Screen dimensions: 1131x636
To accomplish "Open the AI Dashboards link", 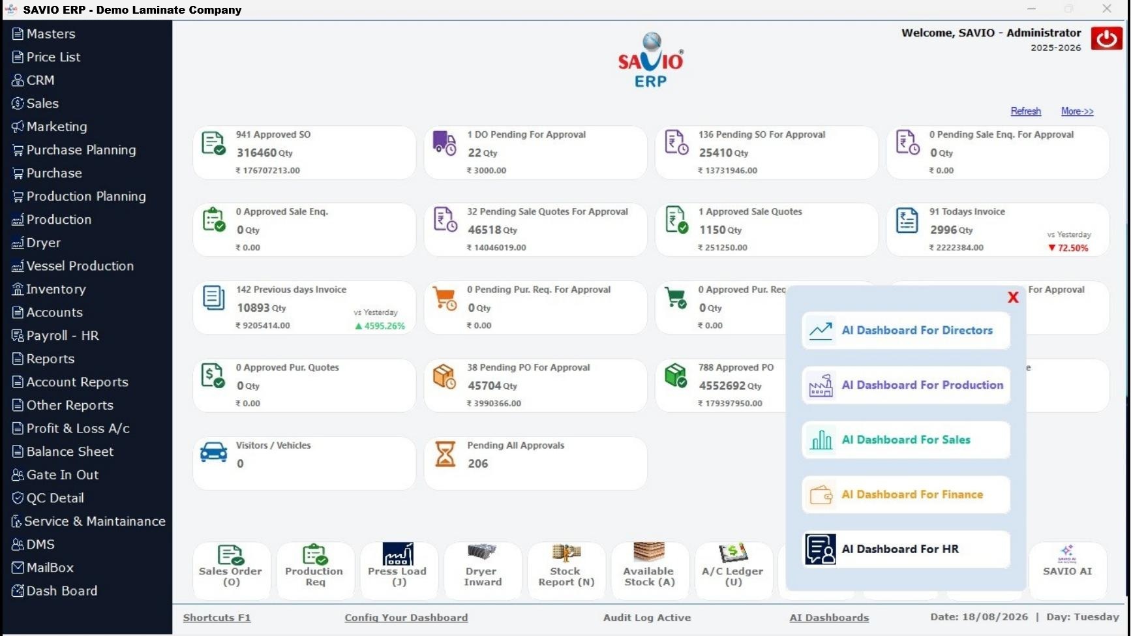I will pos(829,618).
